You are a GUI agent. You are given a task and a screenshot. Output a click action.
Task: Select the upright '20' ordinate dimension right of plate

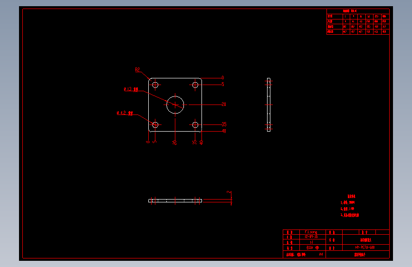[224, 105]
